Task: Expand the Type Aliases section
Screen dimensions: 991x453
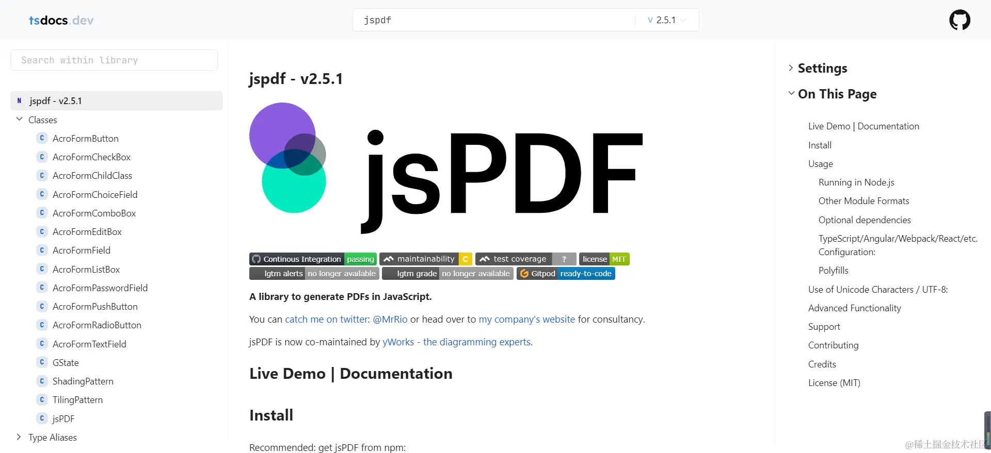Action: 19,437
